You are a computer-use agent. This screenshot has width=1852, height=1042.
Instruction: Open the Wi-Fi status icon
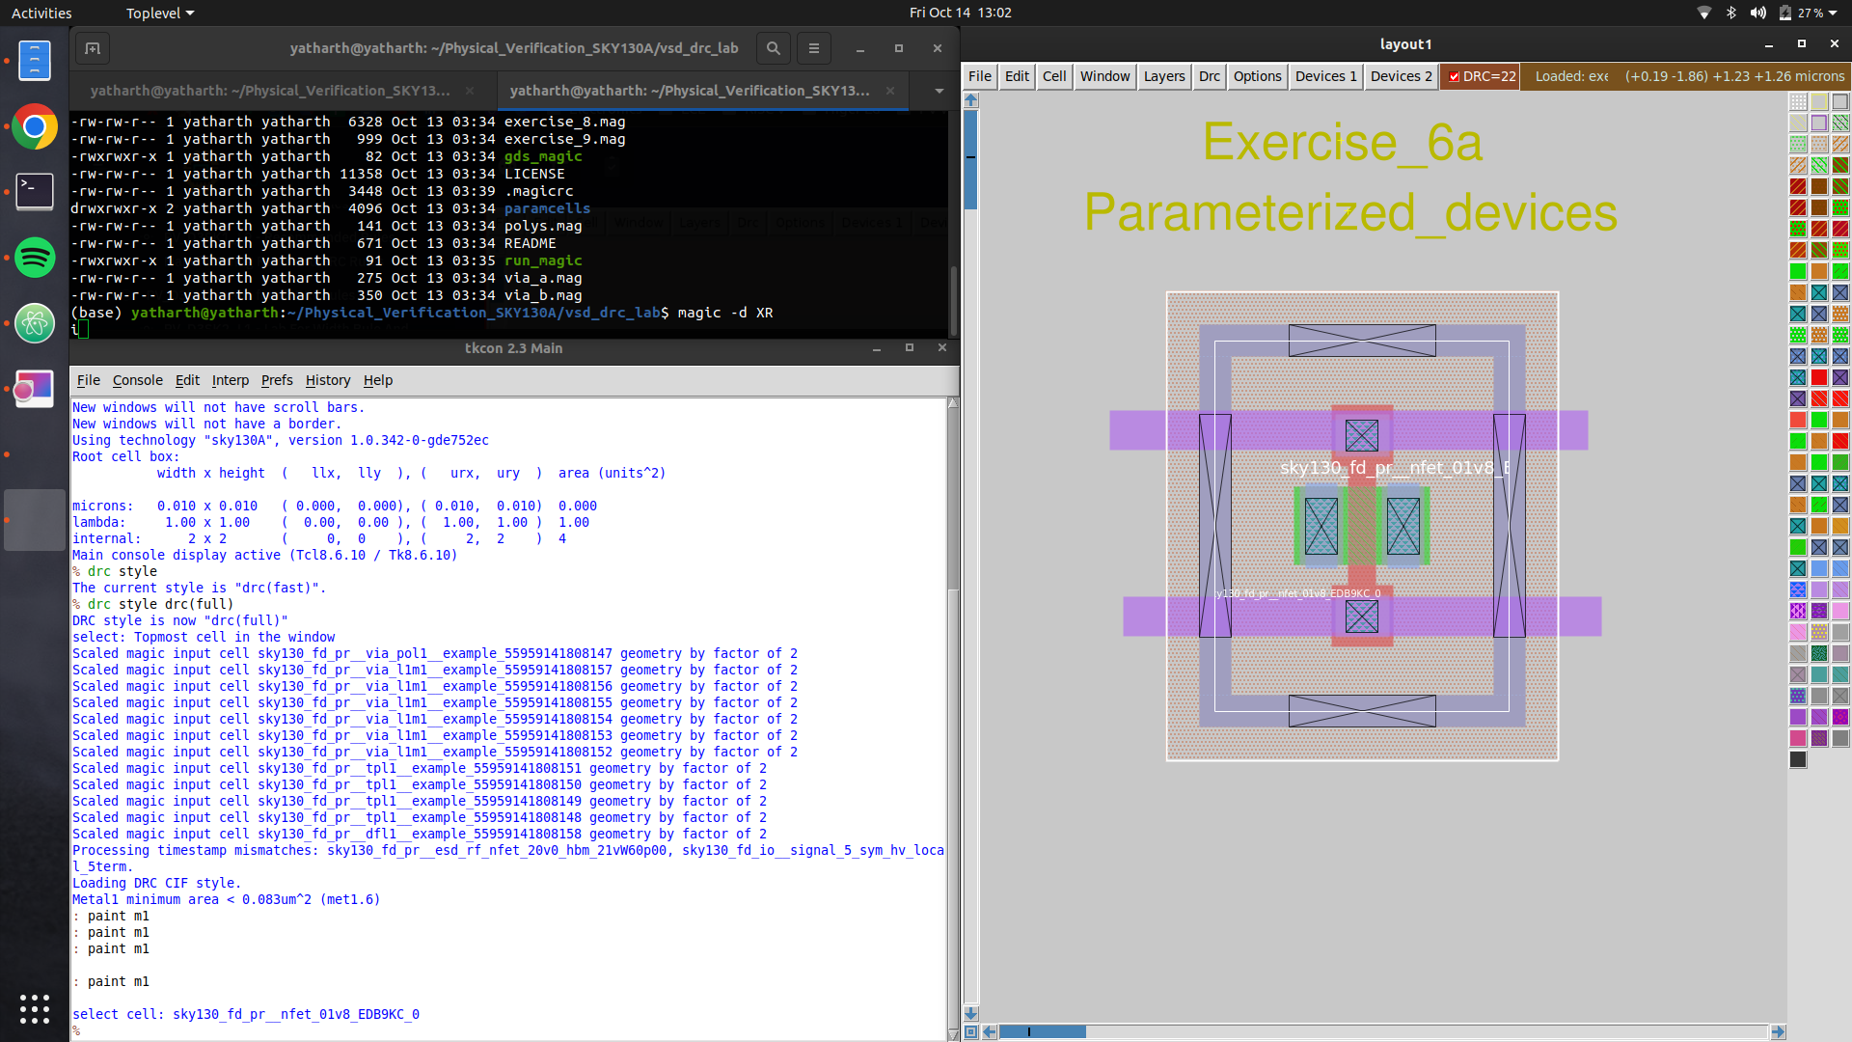[1704, 13]
